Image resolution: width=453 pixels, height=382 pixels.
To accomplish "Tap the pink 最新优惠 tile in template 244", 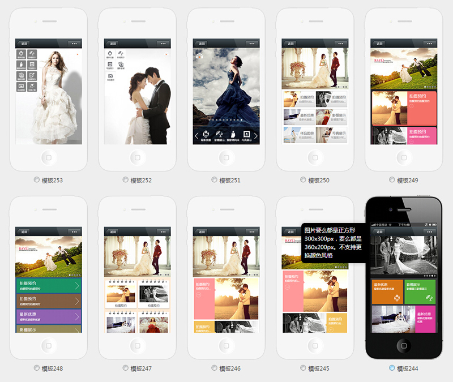I will click(426, 319).
